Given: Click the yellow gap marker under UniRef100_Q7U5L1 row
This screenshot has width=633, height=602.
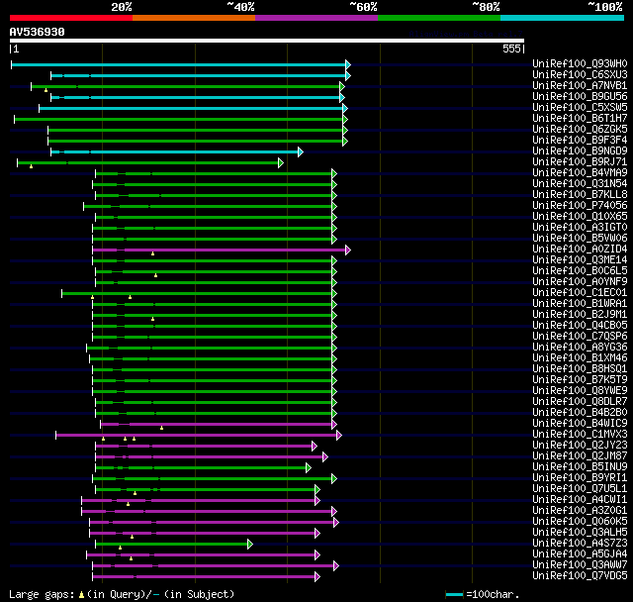Looking at the screenshot, I should point(135,493).
